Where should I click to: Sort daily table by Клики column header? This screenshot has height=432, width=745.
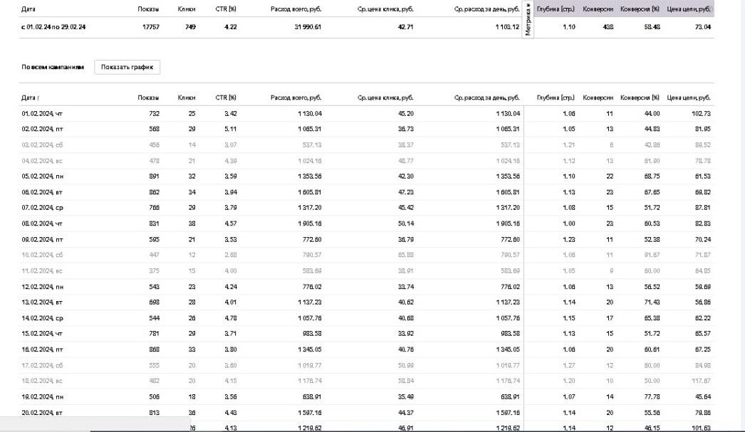[x=187, y=98]
